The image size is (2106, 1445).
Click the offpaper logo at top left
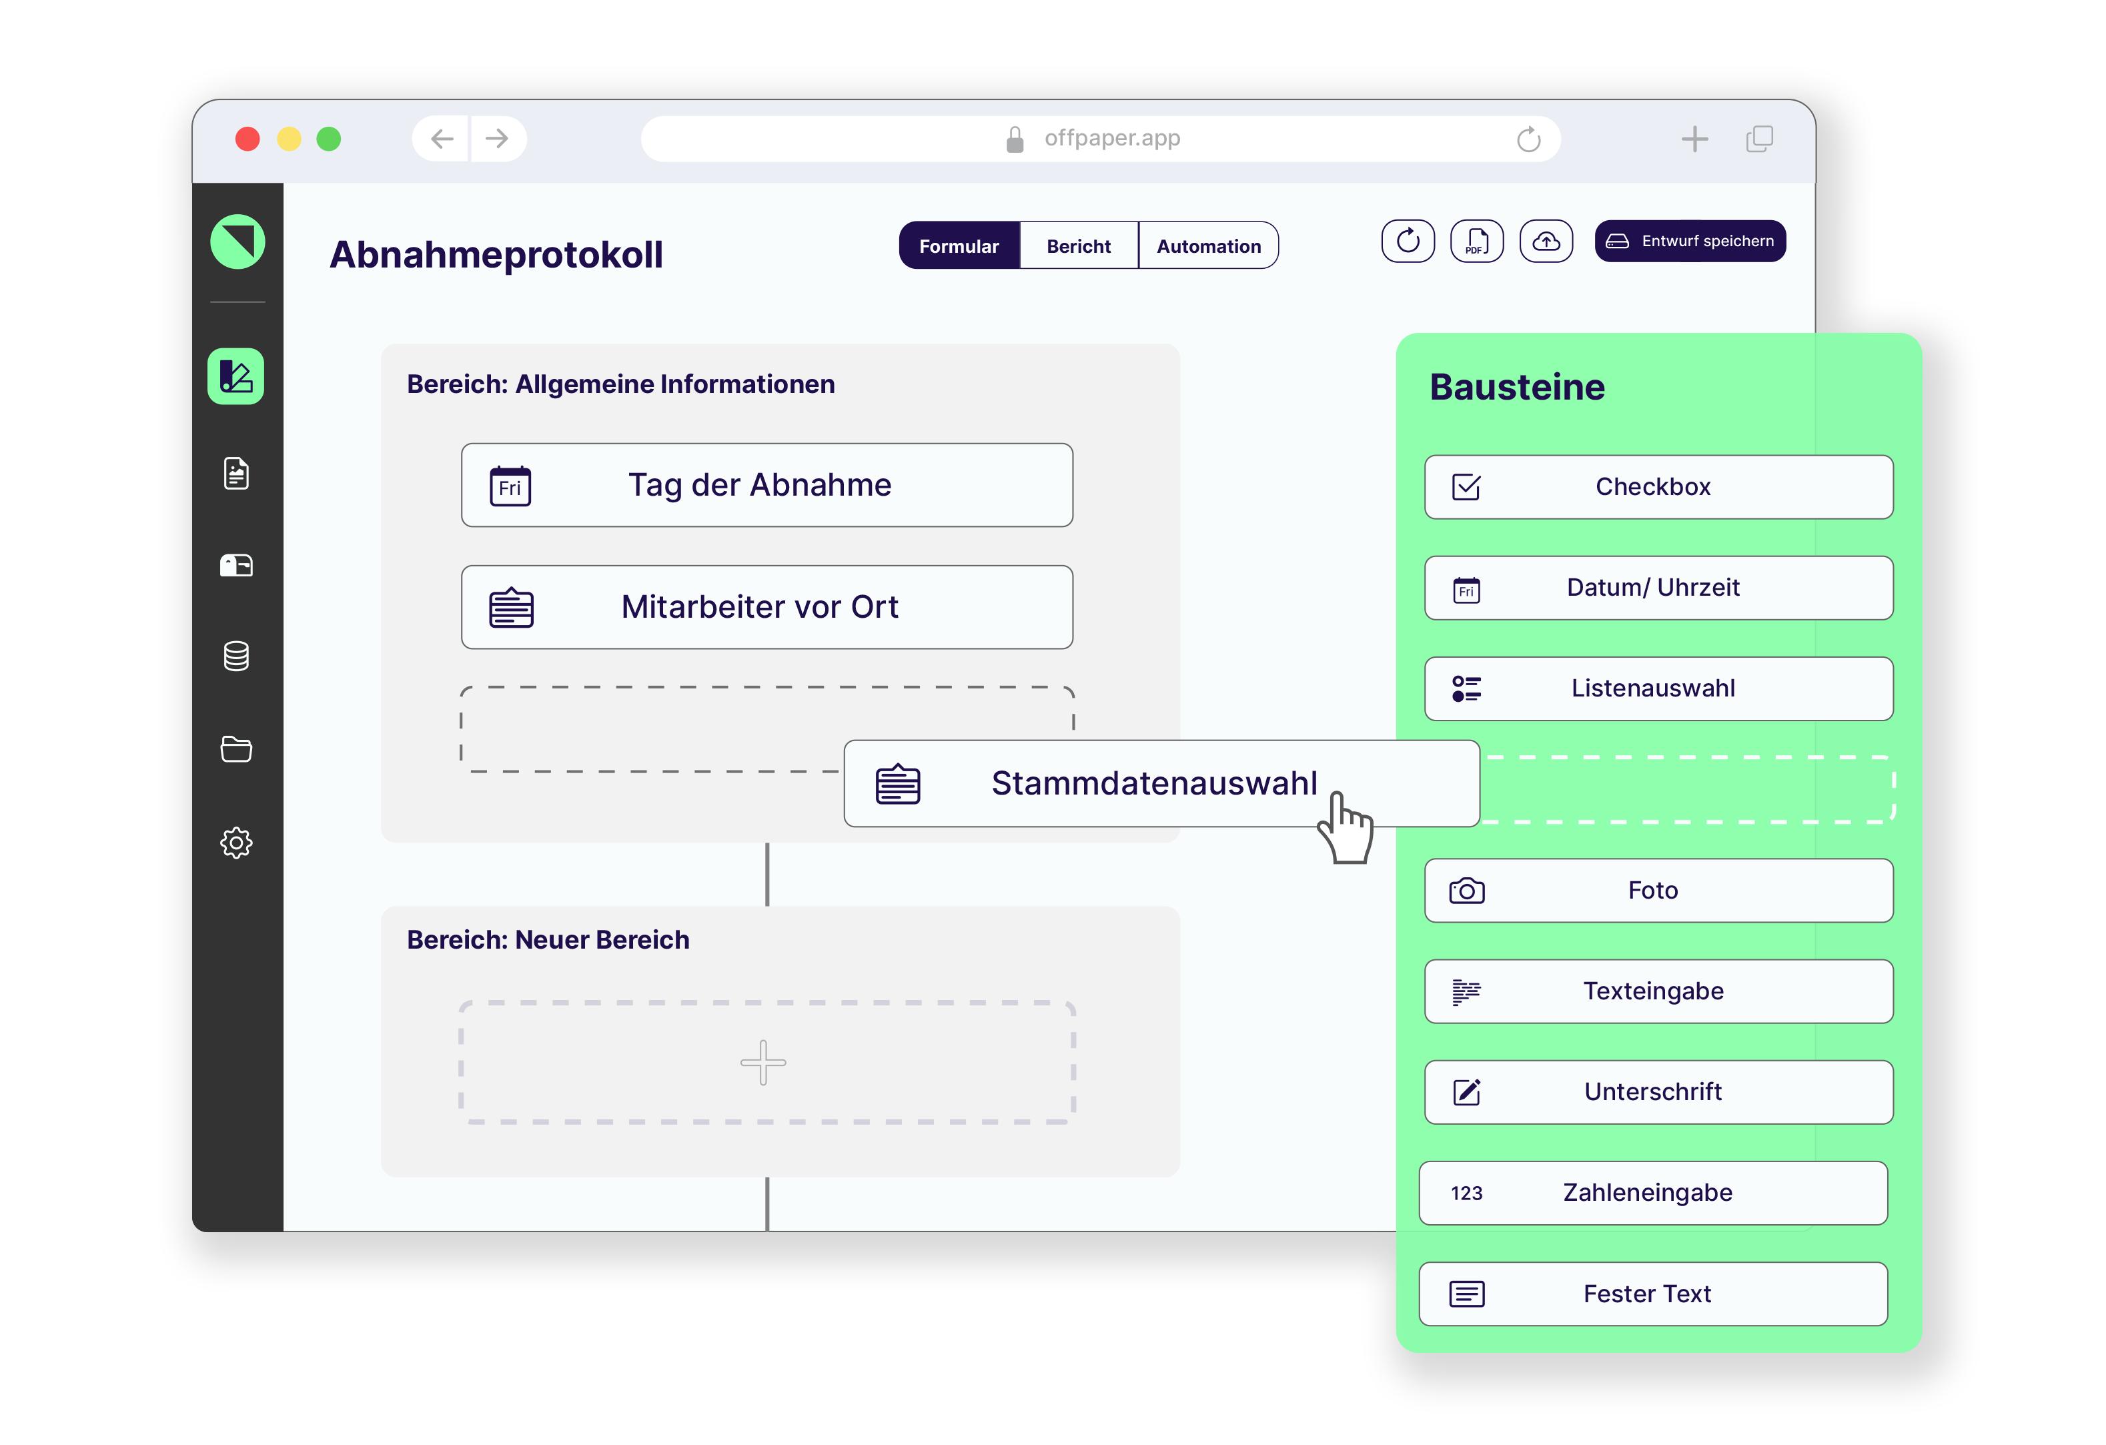coord(237,242)
